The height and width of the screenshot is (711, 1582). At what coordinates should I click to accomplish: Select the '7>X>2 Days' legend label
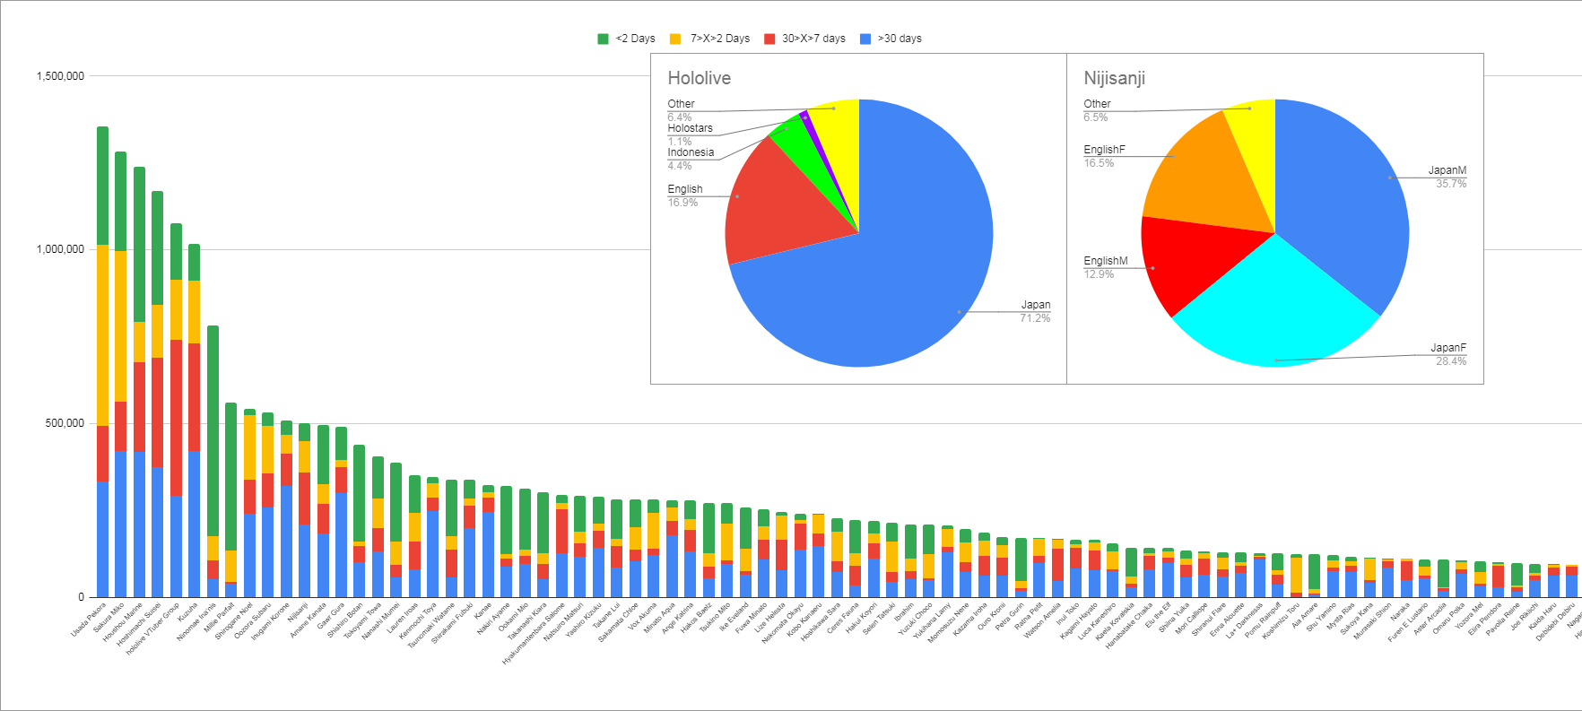(720, 39)
